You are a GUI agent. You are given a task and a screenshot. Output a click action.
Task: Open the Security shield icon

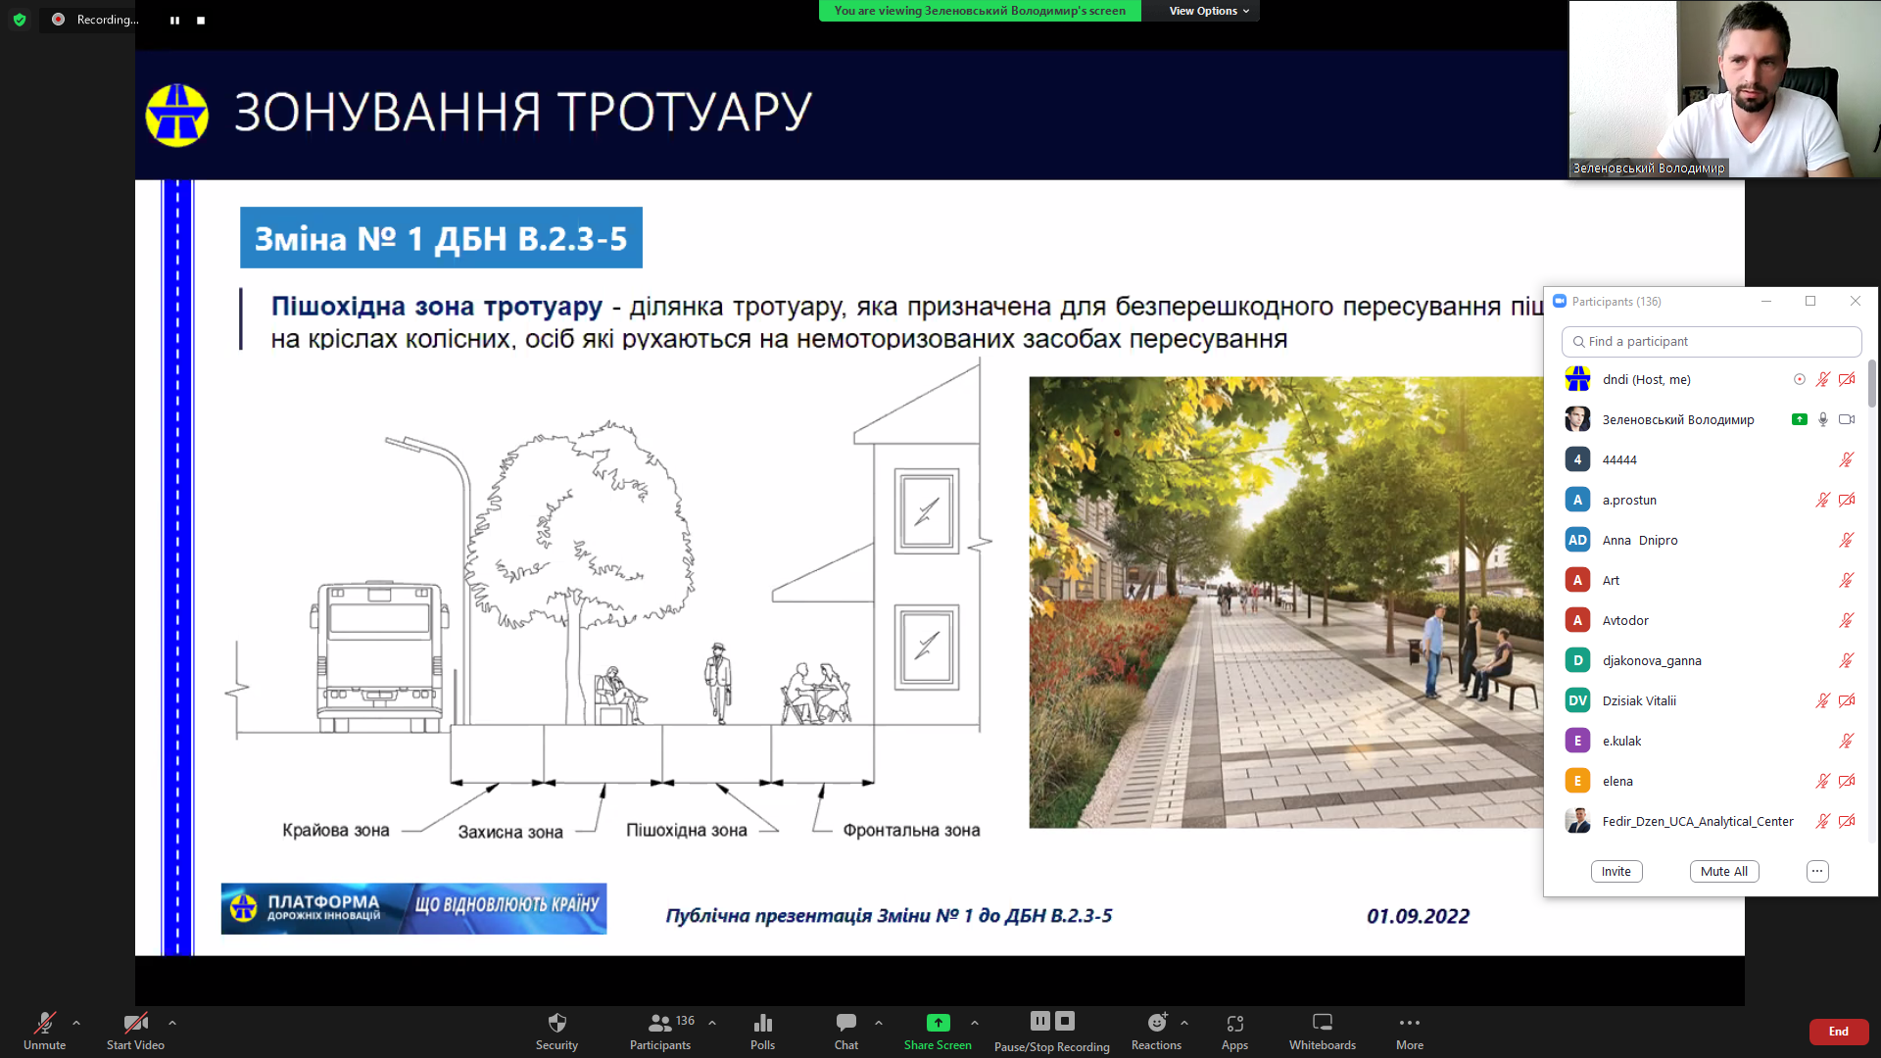pyautogui.click(x=556, y=1024)
